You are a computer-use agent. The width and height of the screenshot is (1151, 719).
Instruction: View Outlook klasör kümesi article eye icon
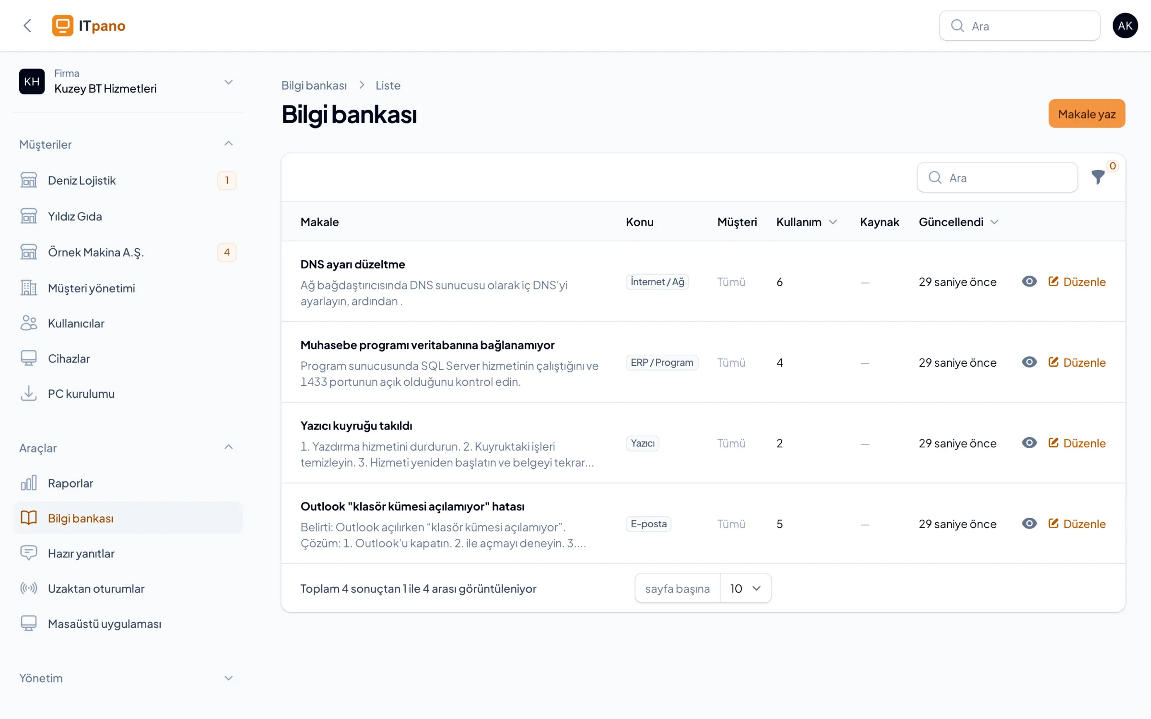1029,523
